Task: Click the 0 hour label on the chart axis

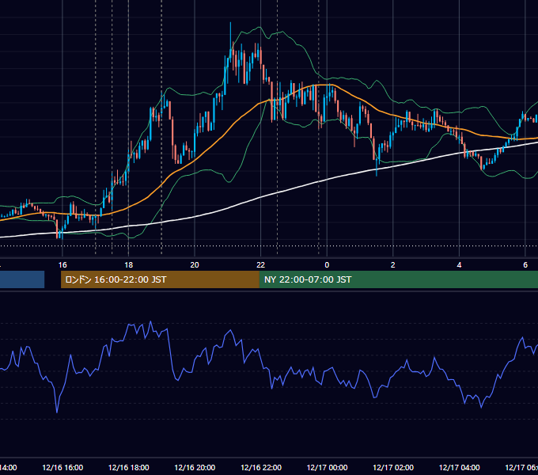Action: point(327,265)
